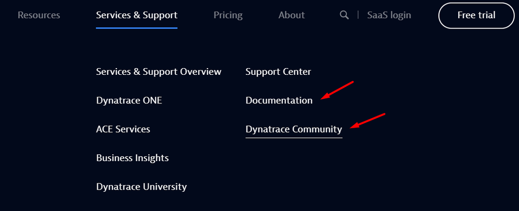Click red arrow pointing at Dynatrace Community
The image size is (519, 211).
point(368,120)
